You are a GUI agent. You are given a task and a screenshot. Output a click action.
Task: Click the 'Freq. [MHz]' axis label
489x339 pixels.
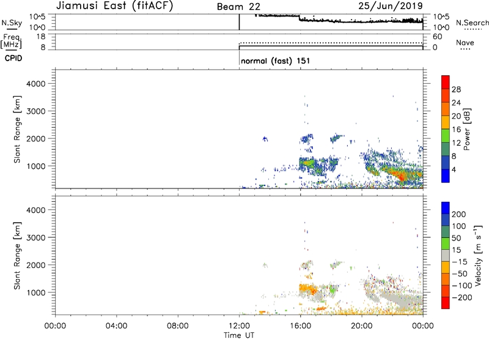[11, 41]
